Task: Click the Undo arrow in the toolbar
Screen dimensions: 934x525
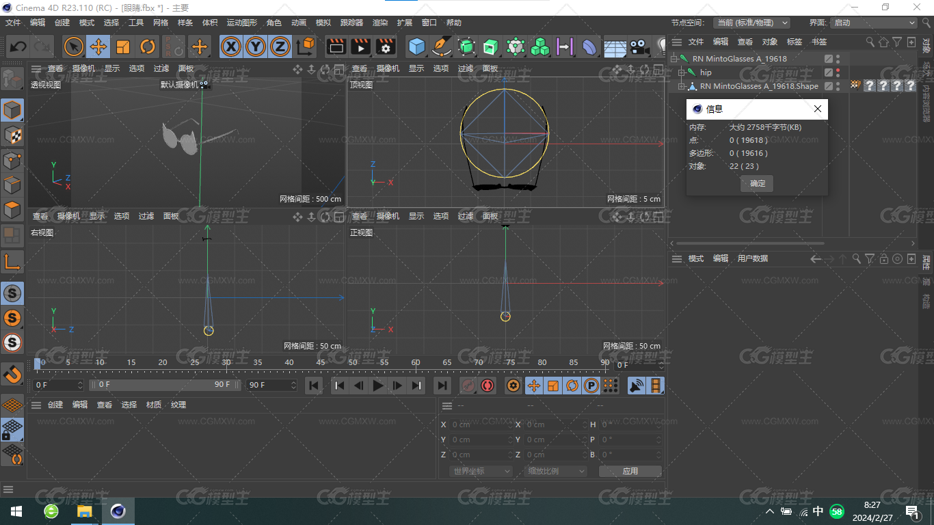Action: [x=18, y=46]
